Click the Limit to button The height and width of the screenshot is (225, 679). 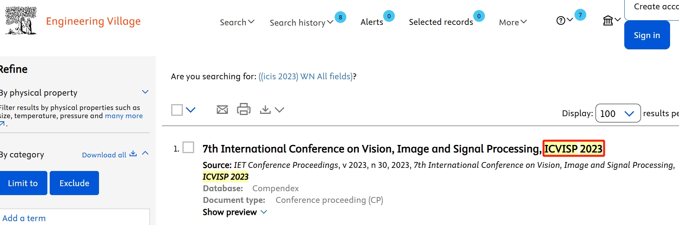tap(23, 183)
